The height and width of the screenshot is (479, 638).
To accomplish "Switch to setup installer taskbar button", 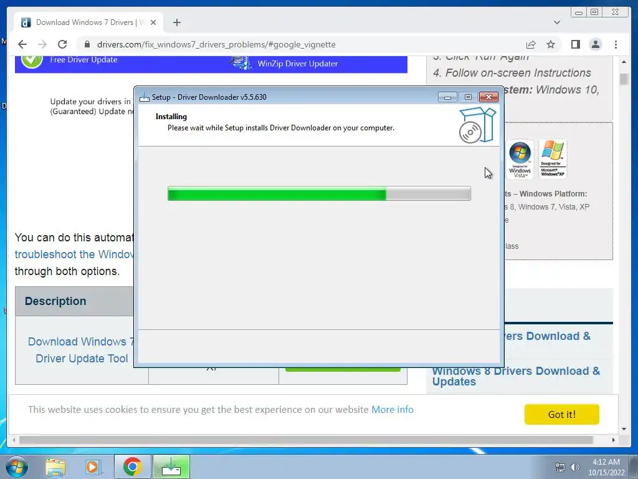I will pyautogui.click(x=171, y=467).
